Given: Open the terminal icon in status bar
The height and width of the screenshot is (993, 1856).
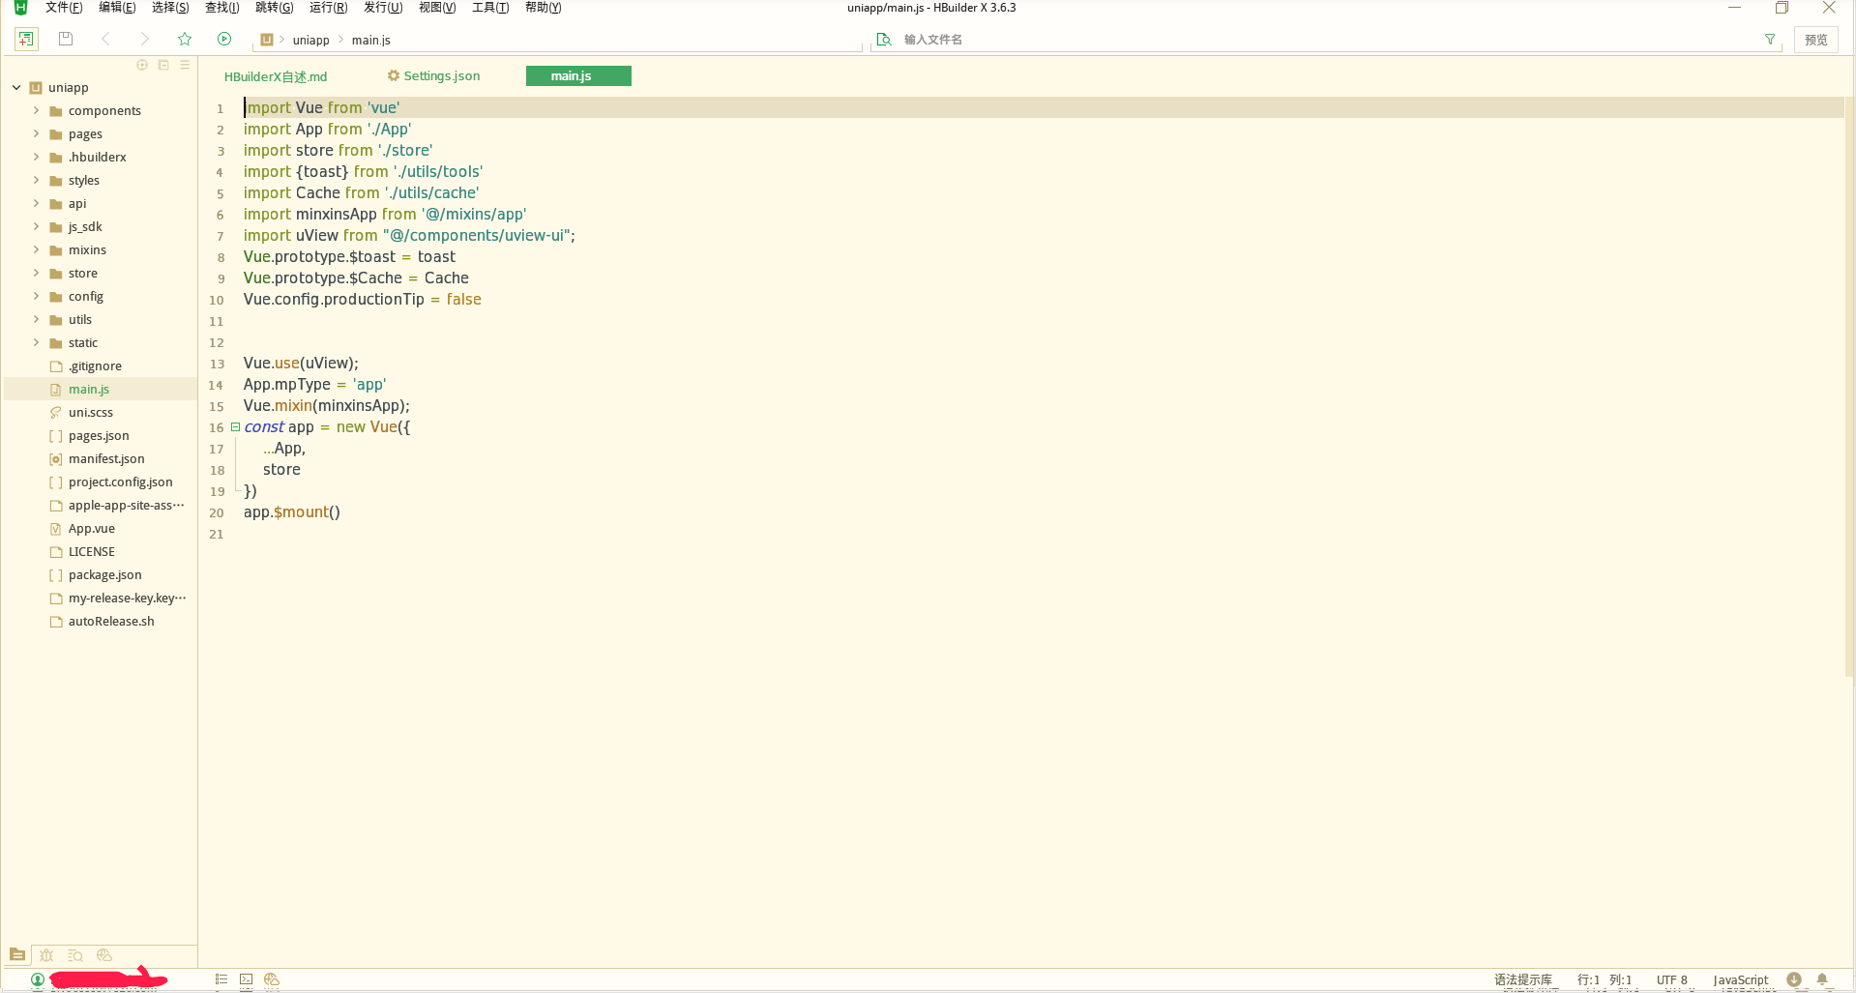Looking at the screenshot, I should coord(247,979).
